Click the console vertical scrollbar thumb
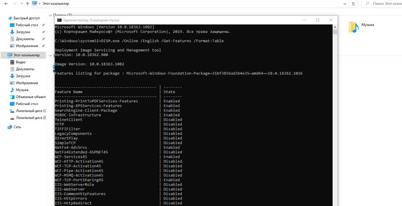 point(335,32)
